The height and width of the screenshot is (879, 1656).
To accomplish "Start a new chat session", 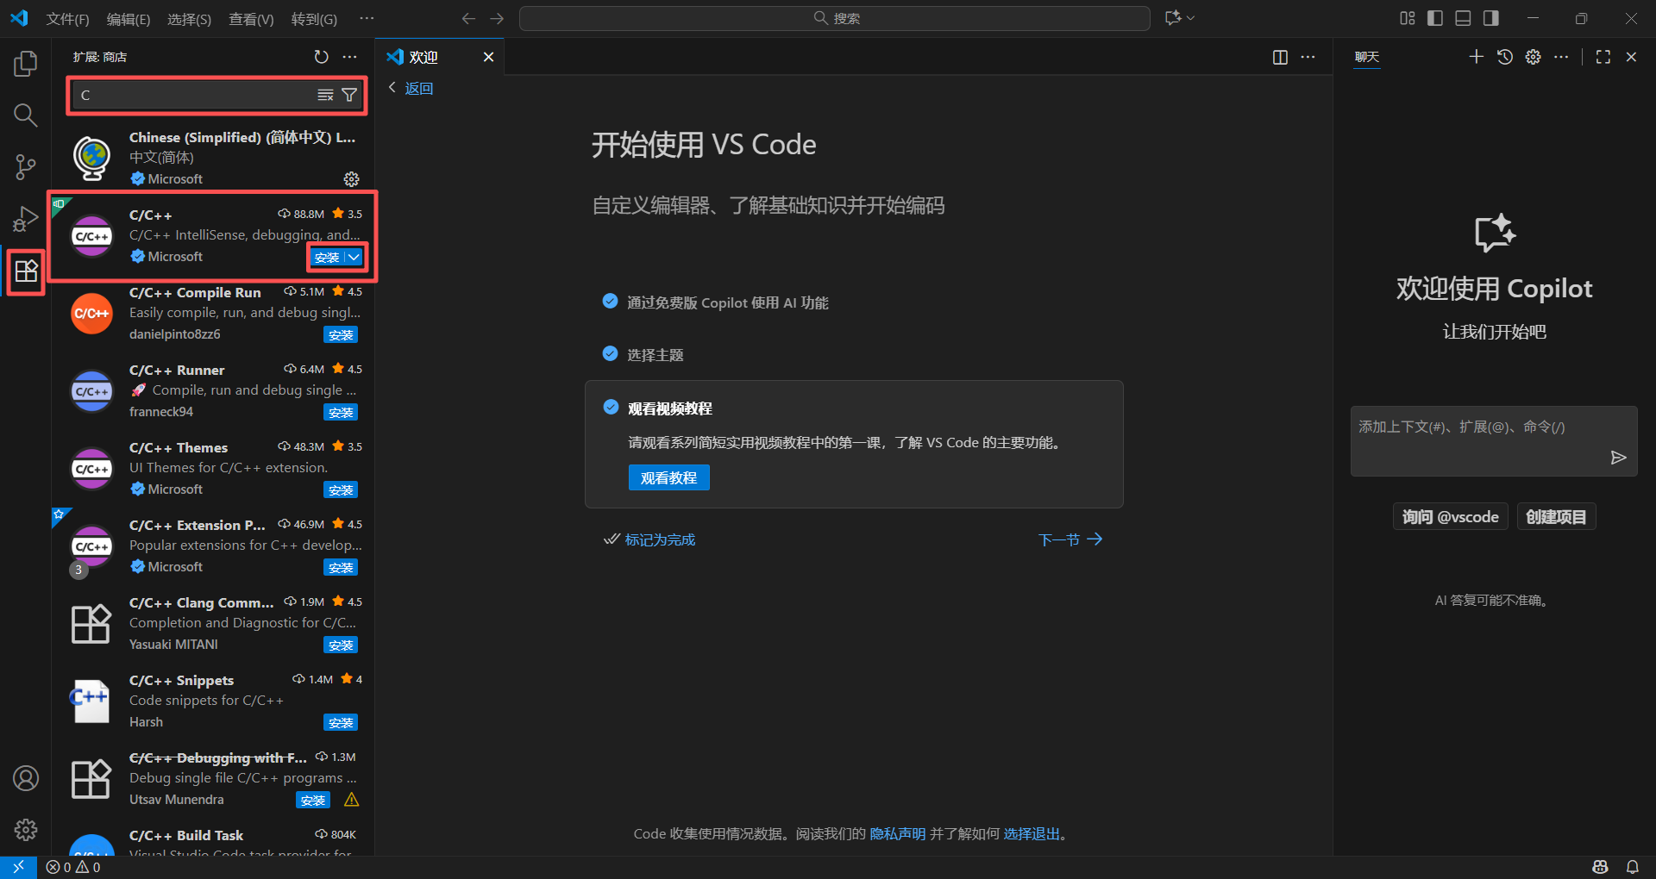I will pyautogui.click(x=1477, y=57).
